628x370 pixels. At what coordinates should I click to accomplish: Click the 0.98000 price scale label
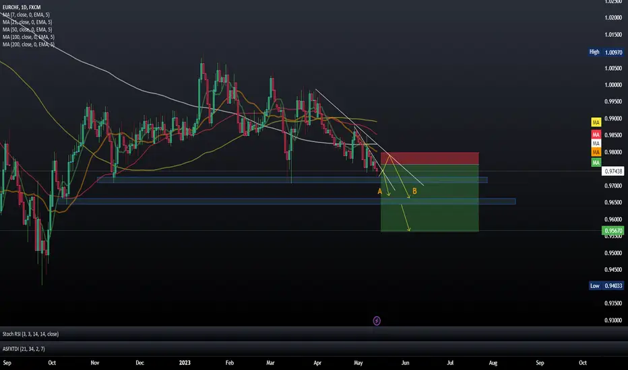pyautogui.click(x=613, y=152)
